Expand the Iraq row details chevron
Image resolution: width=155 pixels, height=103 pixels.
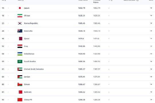pyautogui.click(x=151, y=46)
